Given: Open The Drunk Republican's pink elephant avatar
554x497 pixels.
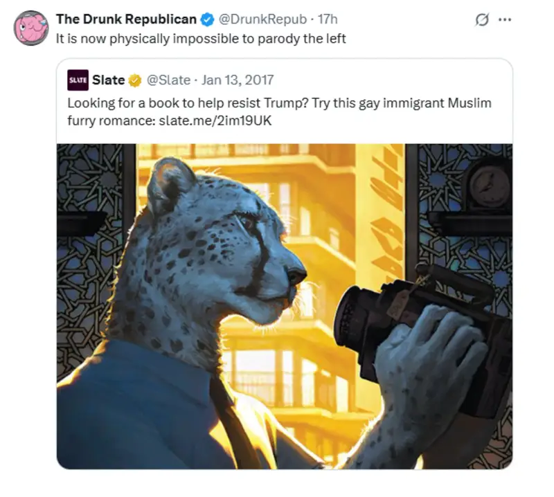Looking at the screenshot, I should [31, 28].
